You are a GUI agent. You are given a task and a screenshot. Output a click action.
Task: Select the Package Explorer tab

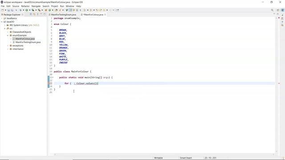12,15
